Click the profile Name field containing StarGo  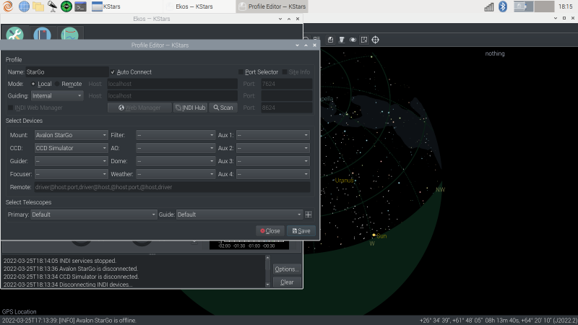tap(66, 72)
